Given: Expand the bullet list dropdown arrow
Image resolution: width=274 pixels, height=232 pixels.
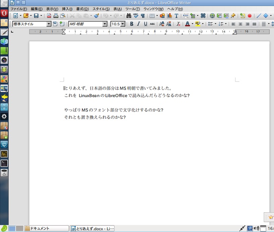Looking at the screenshot, I should tap(215, 24).
